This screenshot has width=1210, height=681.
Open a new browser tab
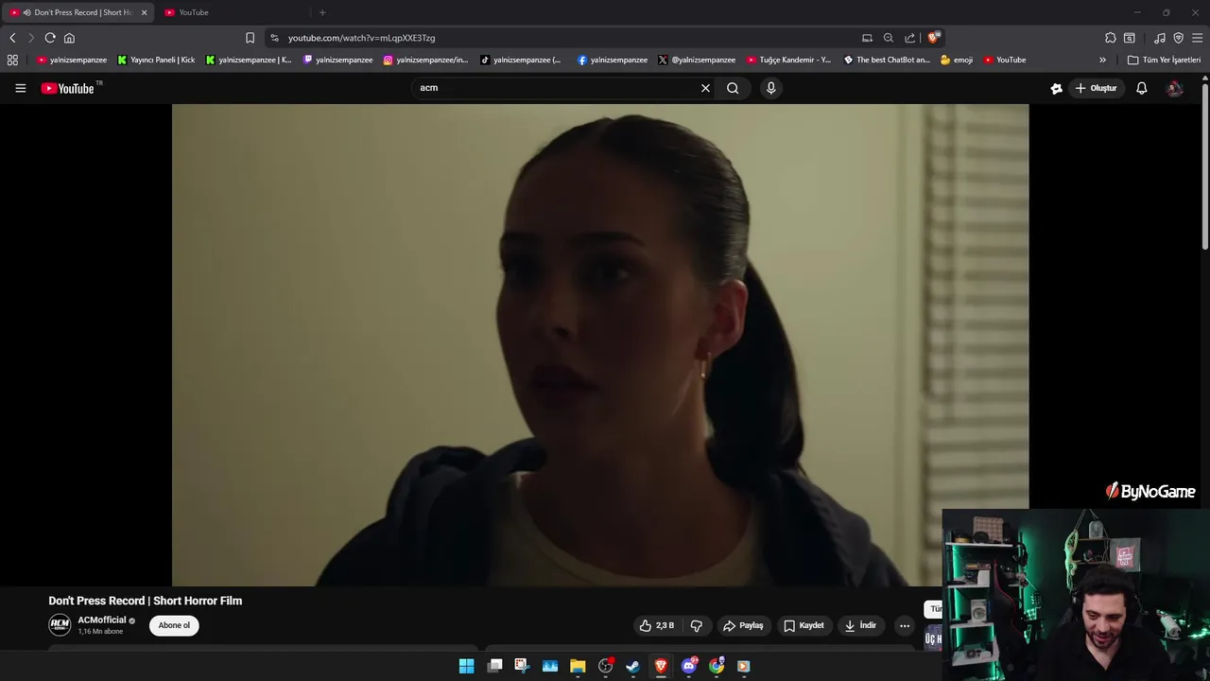pos(322,12)
